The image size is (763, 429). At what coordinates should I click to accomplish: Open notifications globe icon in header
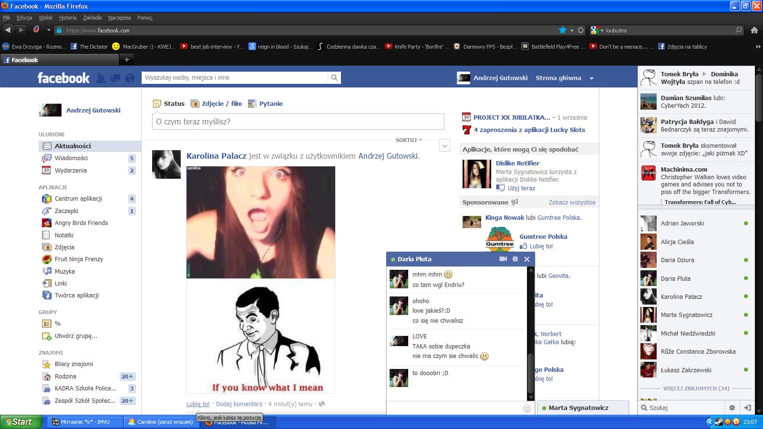[x=130, y=78]
